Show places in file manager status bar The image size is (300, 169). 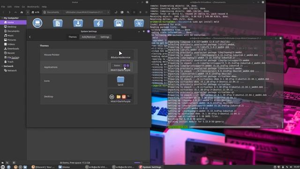pos(2,163)
